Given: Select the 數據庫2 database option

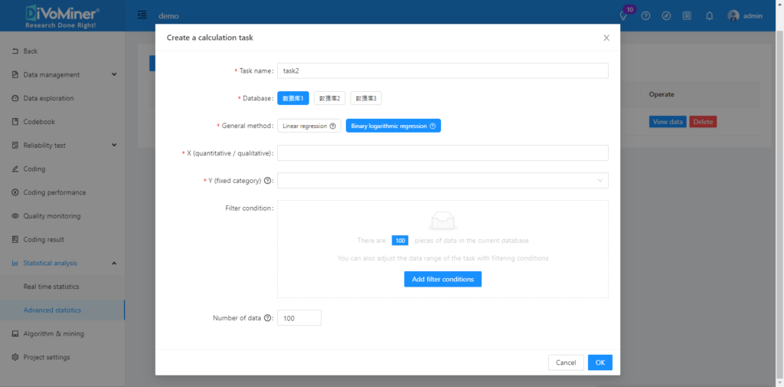Looking at the screenshot, I should [x=329, y=98].
